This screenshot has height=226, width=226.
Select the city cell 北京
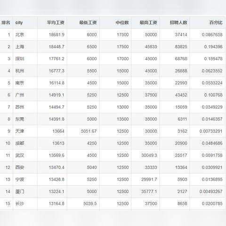[x=20, y=35]
